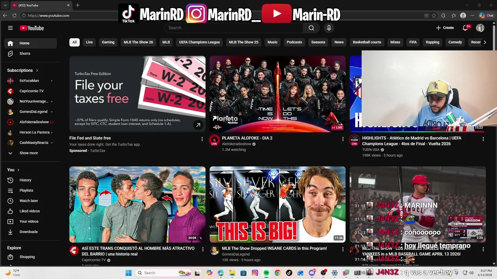This screenshot has width=497, height=279.
Task: Open TikTok from the taskbar
Action: tap(289, 273)
